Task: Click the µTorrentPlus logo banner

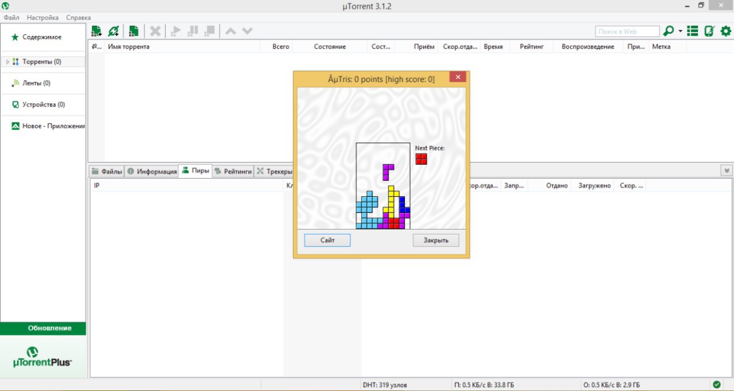Action: (x=43, y=356)
